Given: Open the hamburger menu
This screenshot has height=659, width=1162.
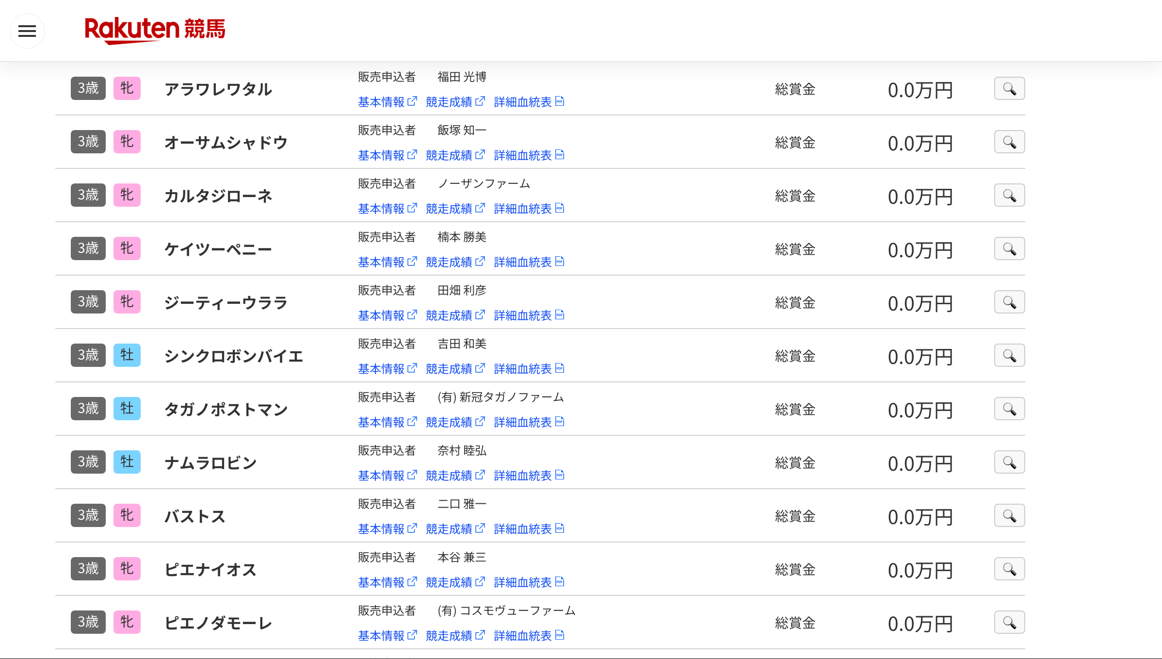Looking at the screenshot, I should (x=27, y=31).
